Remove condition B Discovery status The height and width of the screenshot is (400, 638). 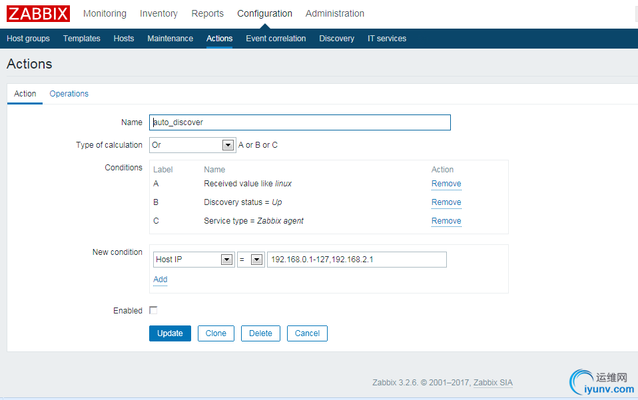(x=446, y=202)
